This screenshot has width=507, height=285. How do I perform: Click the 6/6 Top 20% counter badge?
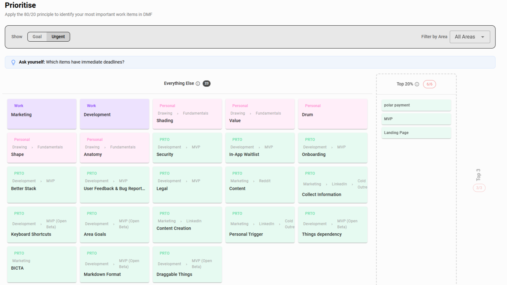click(x=429, y=84)
